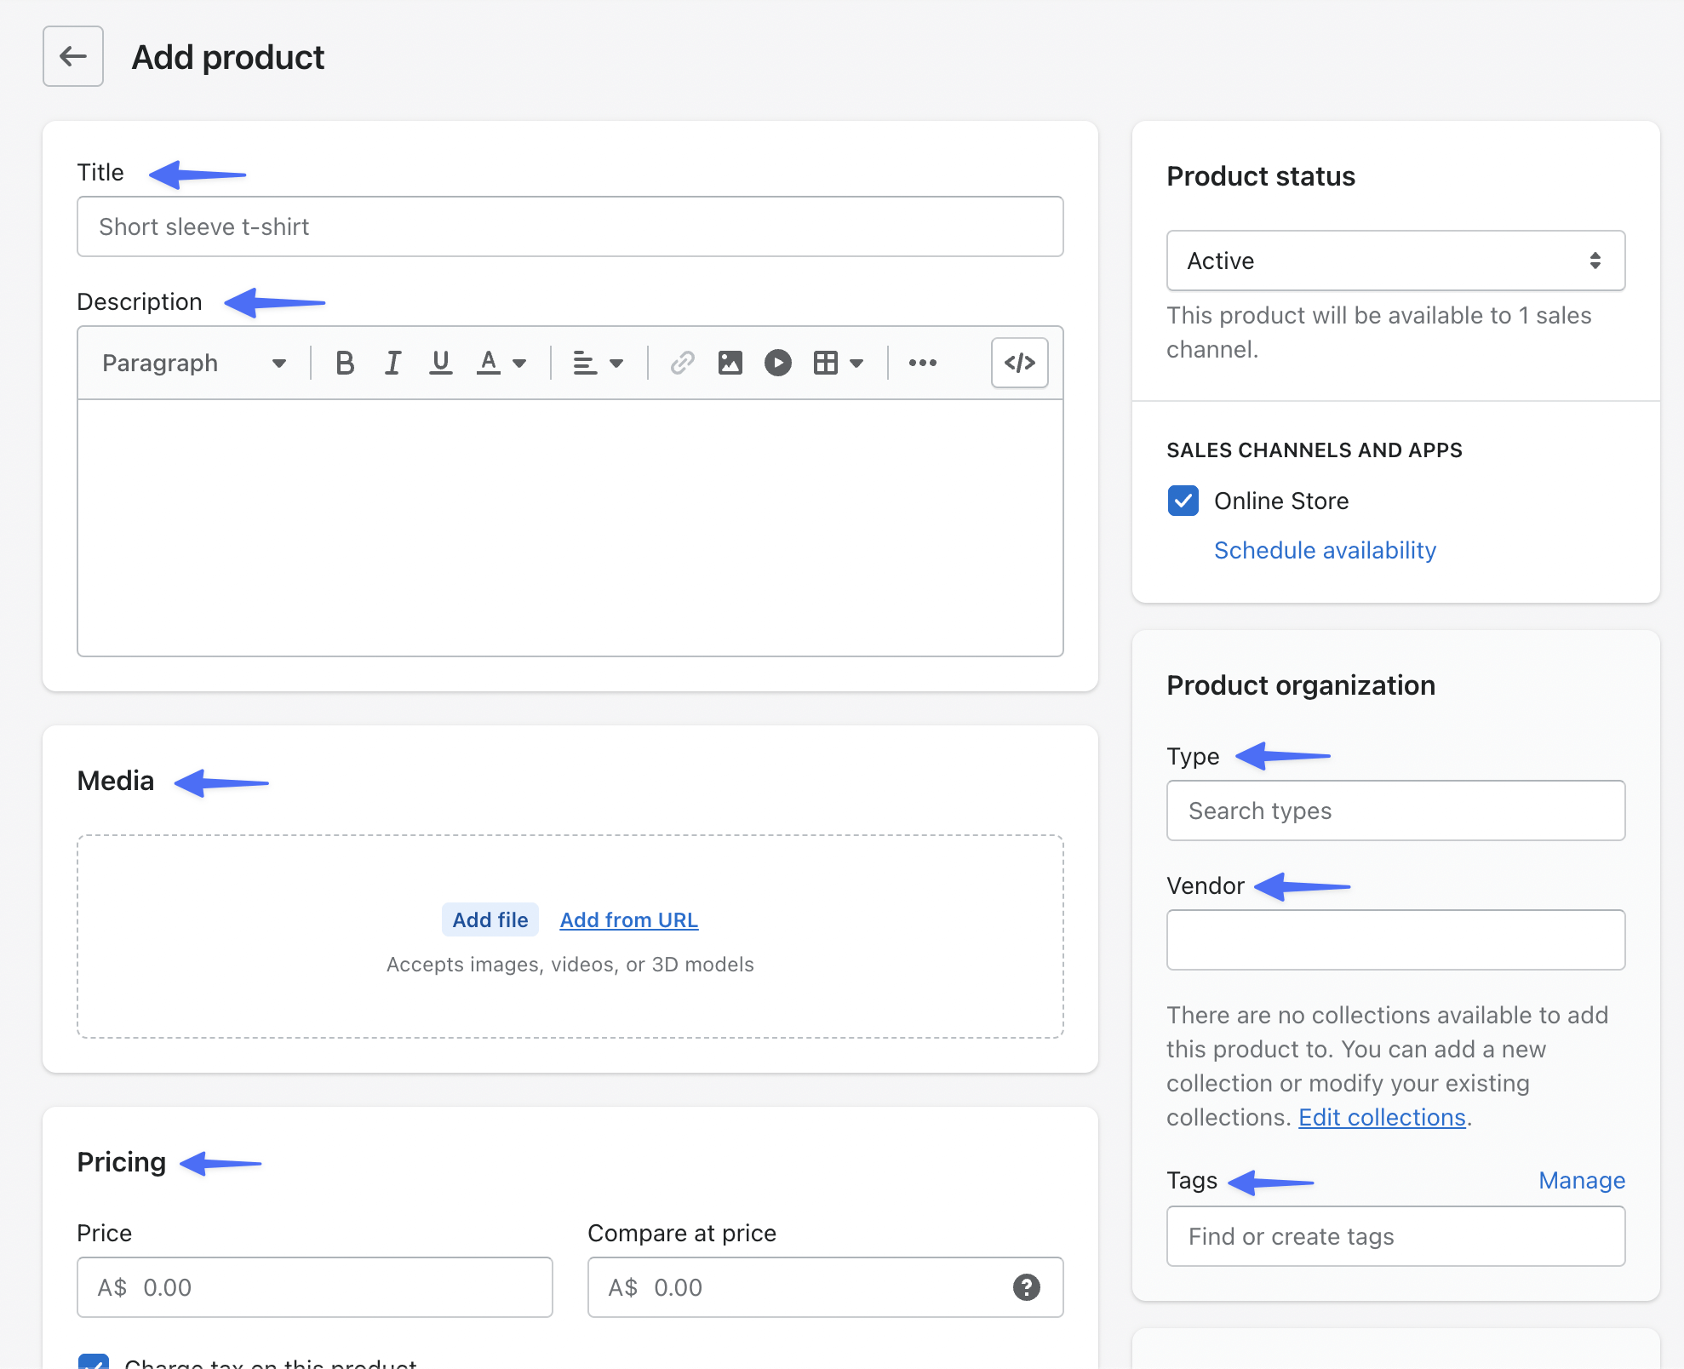Open the Active product status dropdown
This screenshot has width=1684, height=1369.
(x=1395, y=261)
